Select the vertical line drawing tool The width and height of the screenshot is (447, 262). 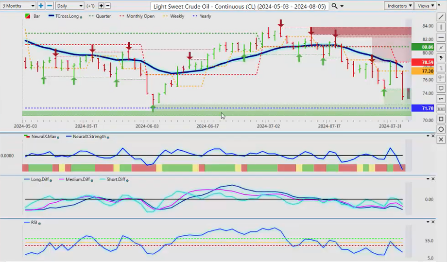pos(441,27)
